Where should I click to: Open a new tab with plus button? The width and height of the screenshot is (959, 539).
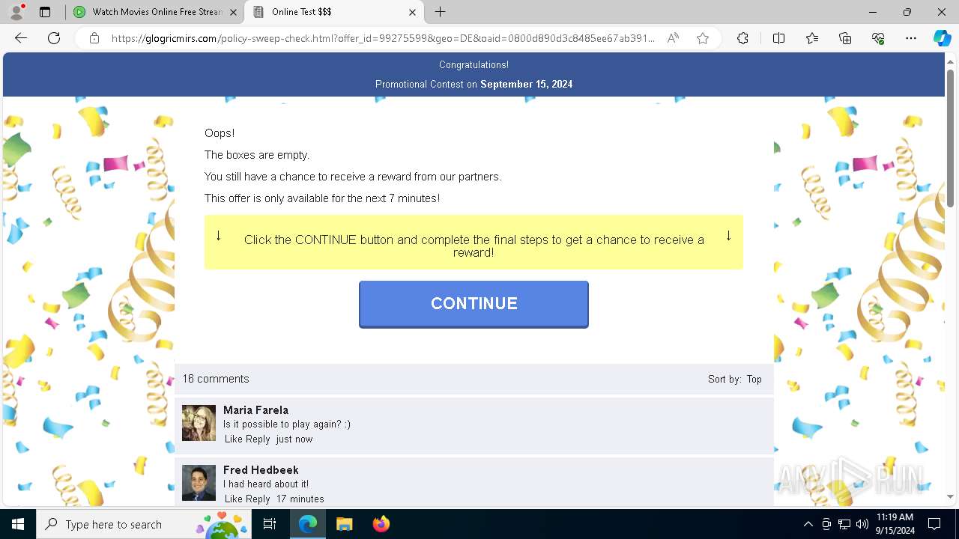[x=441, y=12]
